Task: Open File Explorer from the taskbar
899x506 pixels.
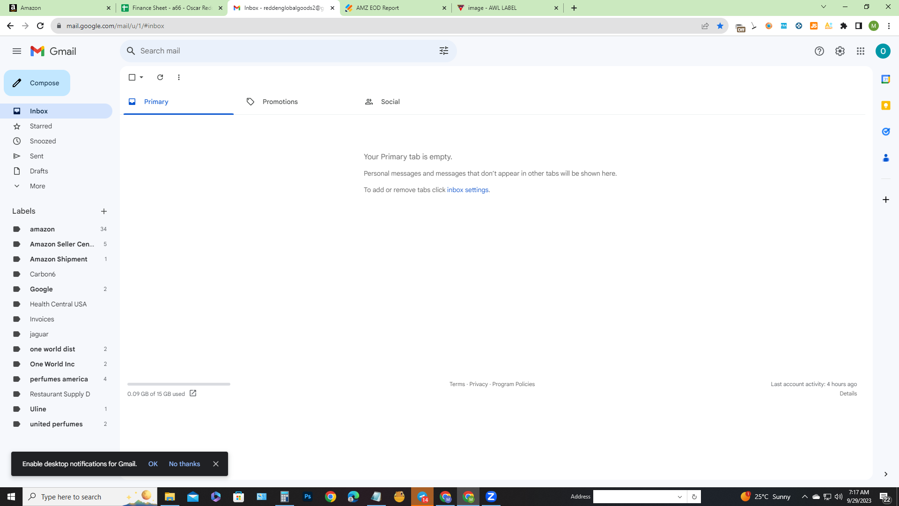Action: click(169, 497)
